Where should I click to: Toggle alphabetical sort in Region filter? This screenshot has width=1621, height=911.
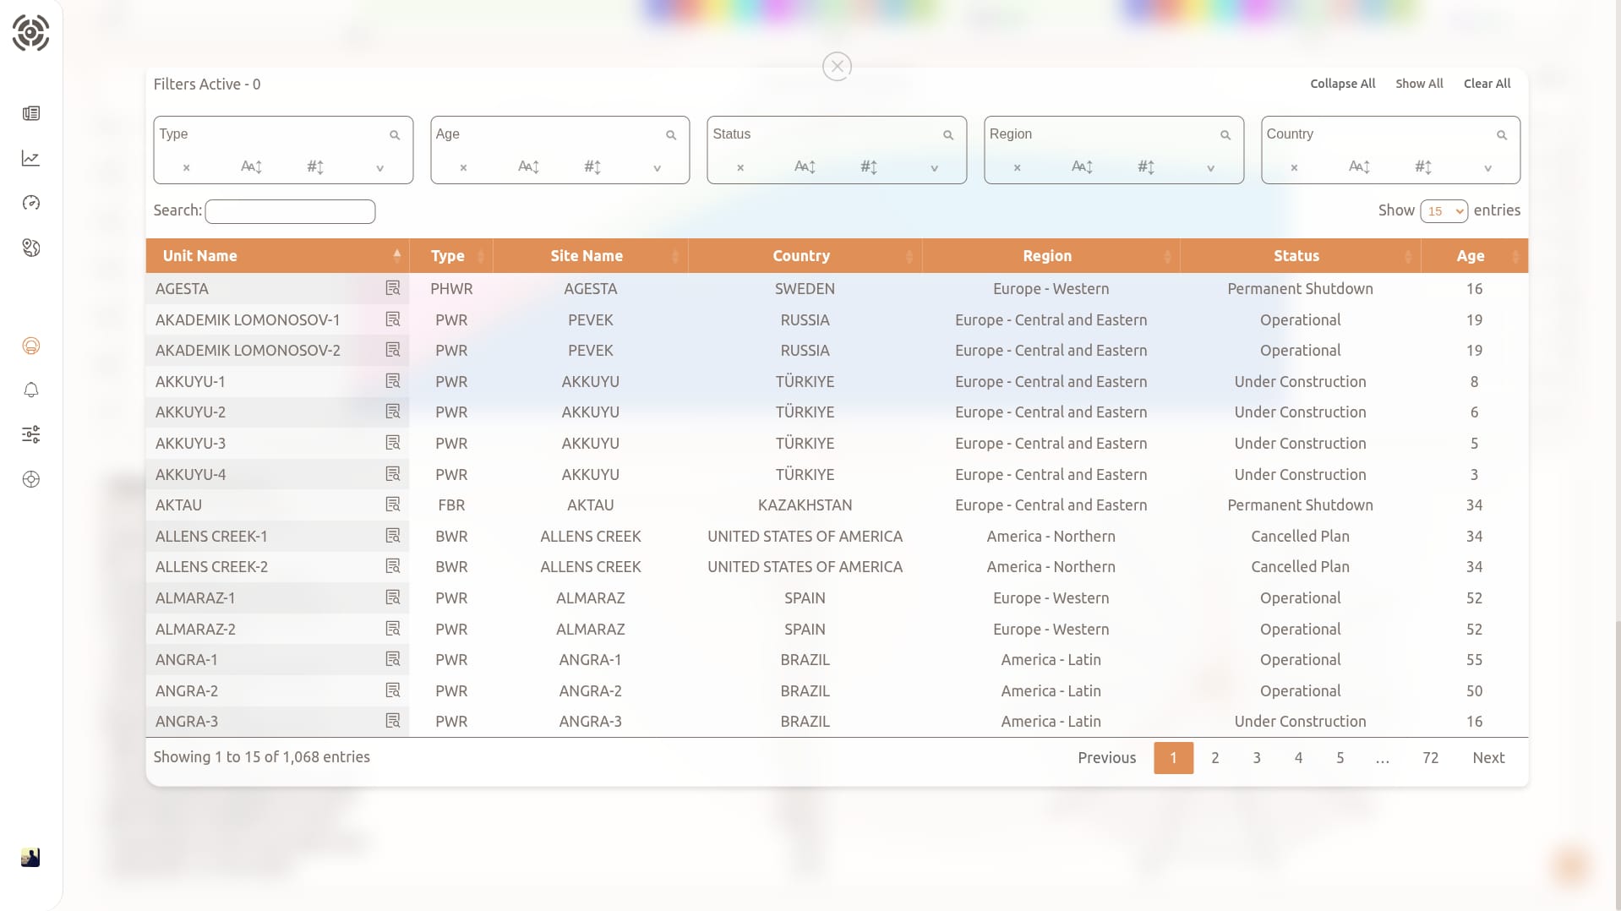(1082, 167)
